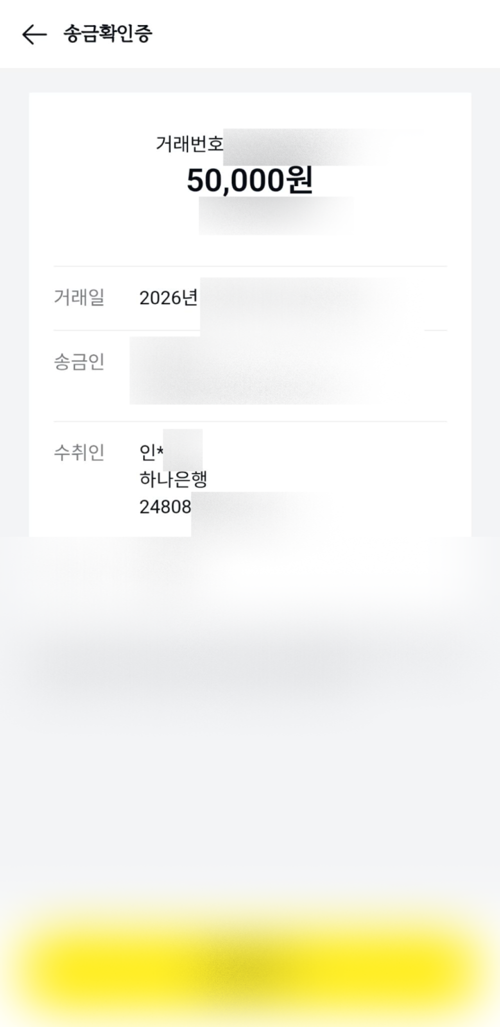Select the 하나은행 bank name
500x1027 pixels.
(x=173, y=479)
